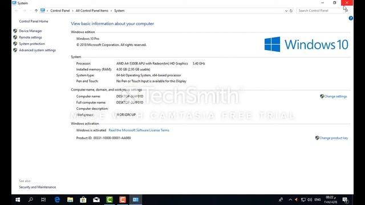Screen dimensions: 365x205
Task: Click the Product ID 00331-10000-00001 value
Action: click(112, 138)
